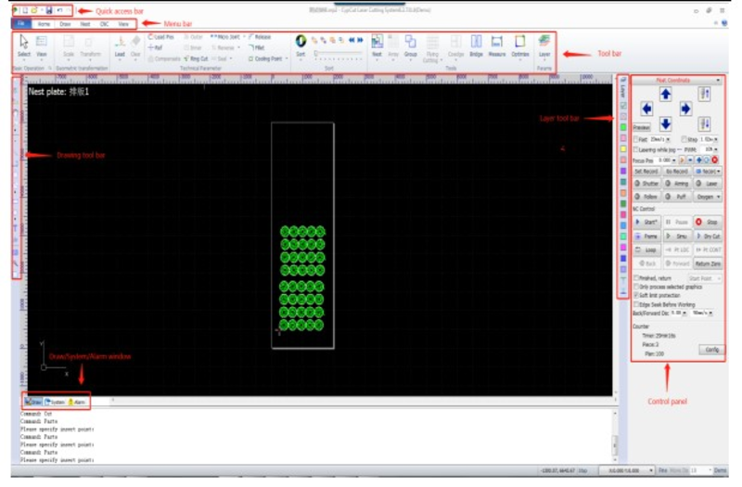Switch to the Alarm window tab

[x=77, y=402]
